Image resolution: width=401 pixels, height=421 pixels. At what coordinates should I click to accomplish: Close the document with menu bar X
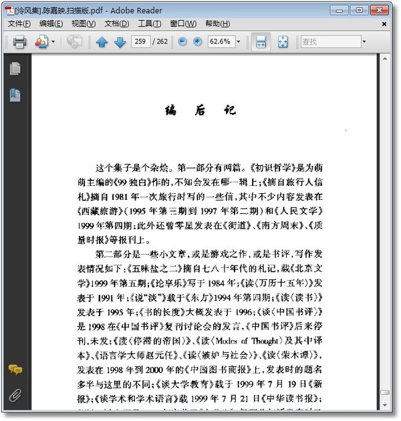[x=384, y=24]
